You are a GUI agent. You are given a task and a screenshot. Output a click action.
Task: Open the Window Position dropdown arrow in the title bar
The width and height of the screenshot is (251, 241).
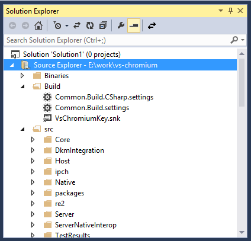pos(221,11)
